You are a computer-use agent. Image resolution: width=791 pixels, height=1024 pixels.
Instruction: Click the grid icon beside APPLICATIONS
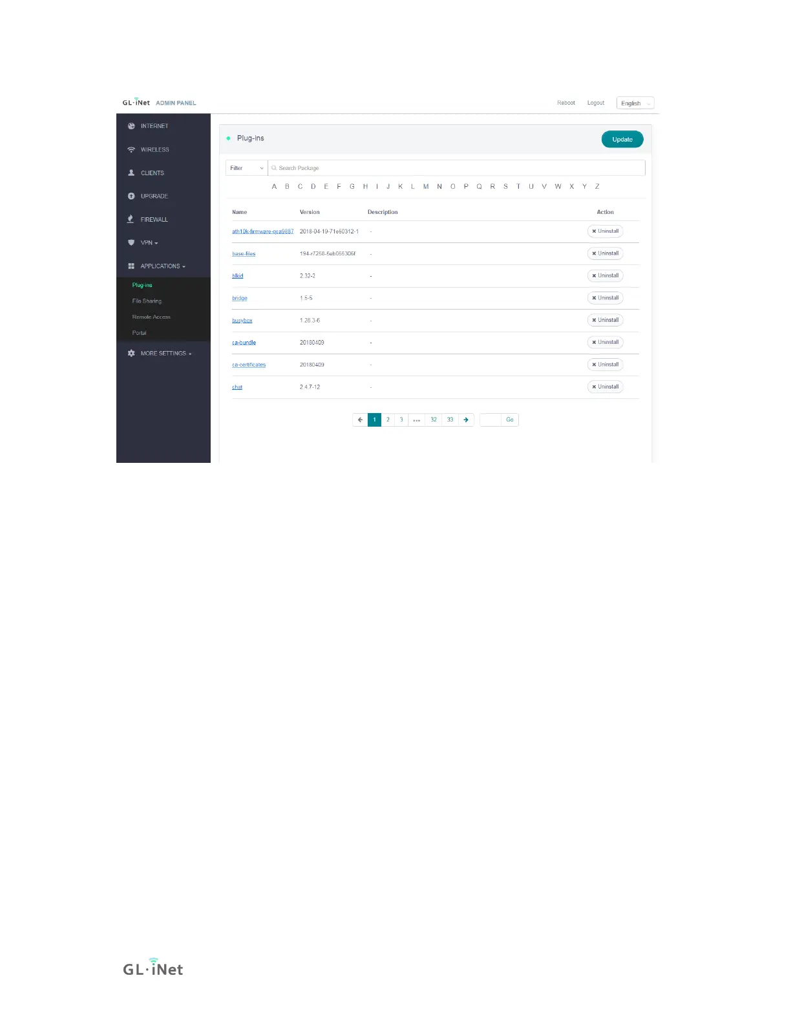coord(131,266)
